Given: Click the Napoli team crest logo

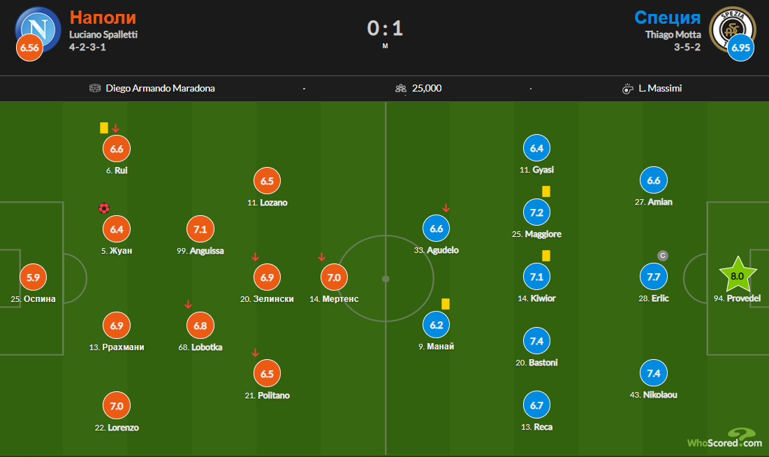Looking at the screenshot, I should pyautogui.click(x=38, y=29).
